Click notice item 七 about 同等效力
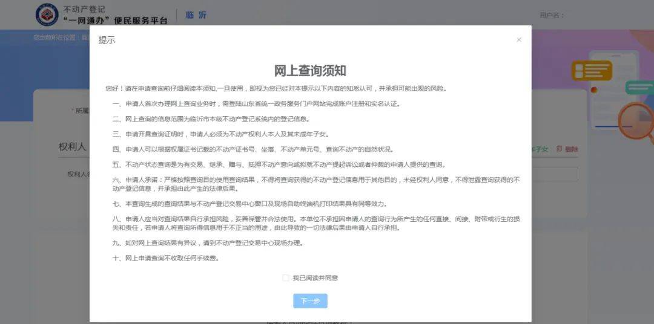Screen dimensions: 654x324 pyautogui.click(x=250, y=204)
